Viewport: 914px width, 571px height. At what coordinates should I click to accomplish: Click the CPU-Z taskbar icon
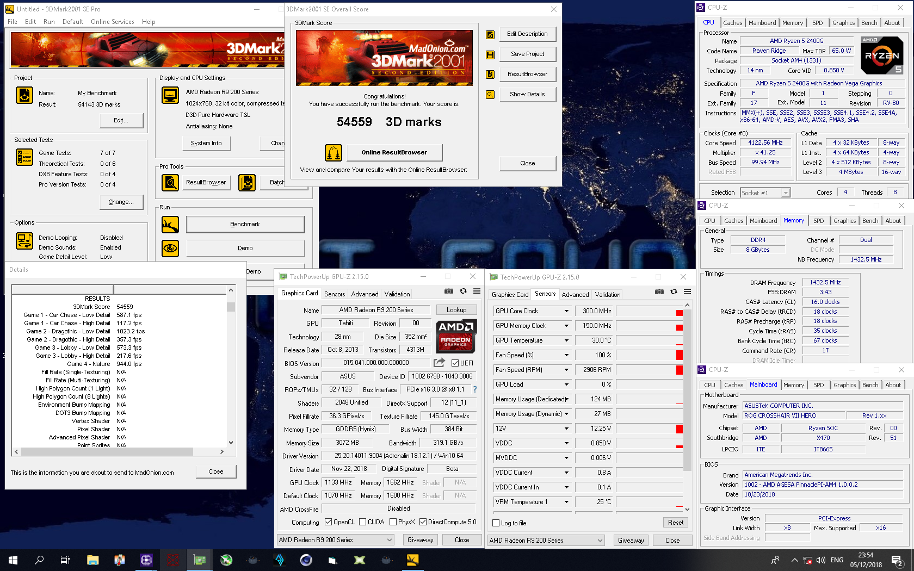click(146, 560)
